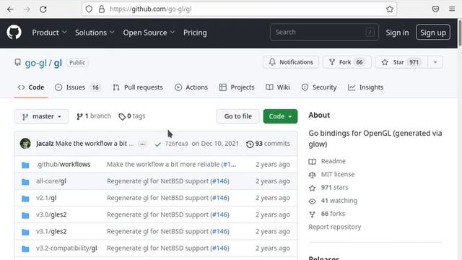Viewport: 462px width, 260px height.
Task: Expand the Open Source dropdown
Action: click(149, 32)
